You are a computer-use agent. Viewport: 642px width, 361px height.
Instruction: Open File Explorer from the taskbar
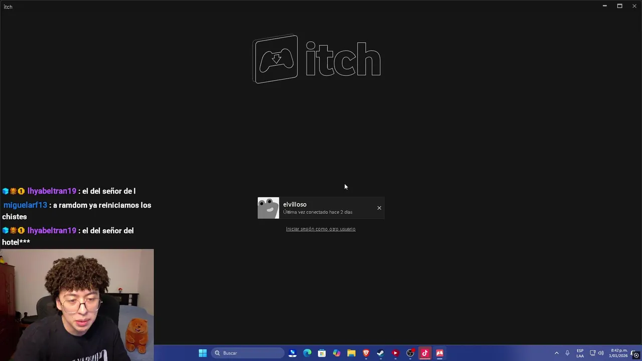tap(352, 353)
